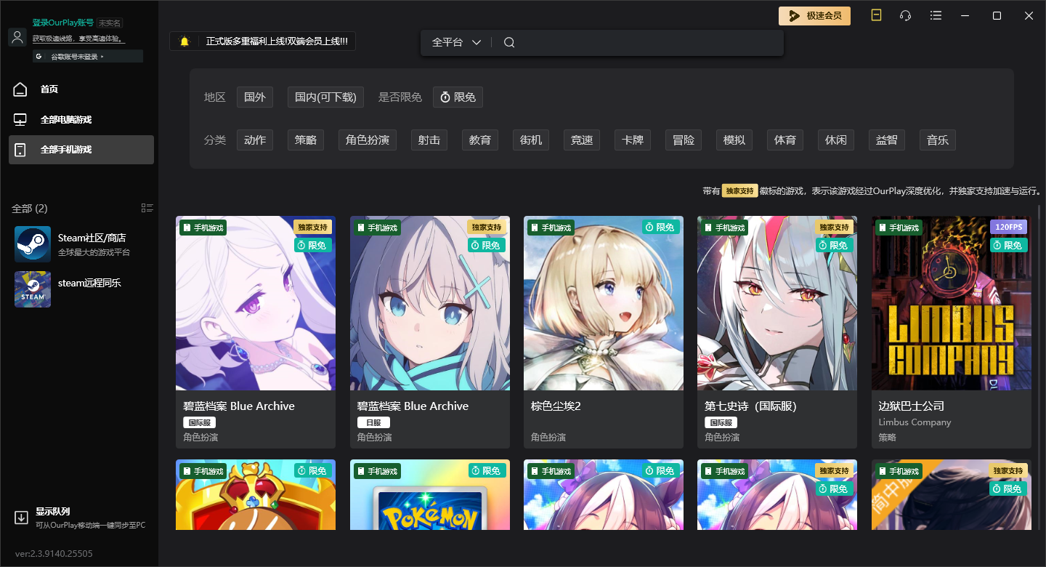This screenshot has width=1046, height=567.
Task: Click the display queue download icon
Action: (21, 518)
